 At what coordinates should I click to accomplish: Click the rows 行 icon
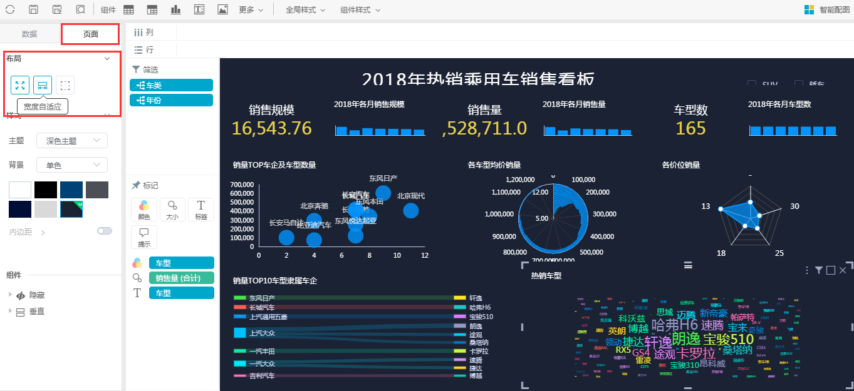click(x=138, y=49)
